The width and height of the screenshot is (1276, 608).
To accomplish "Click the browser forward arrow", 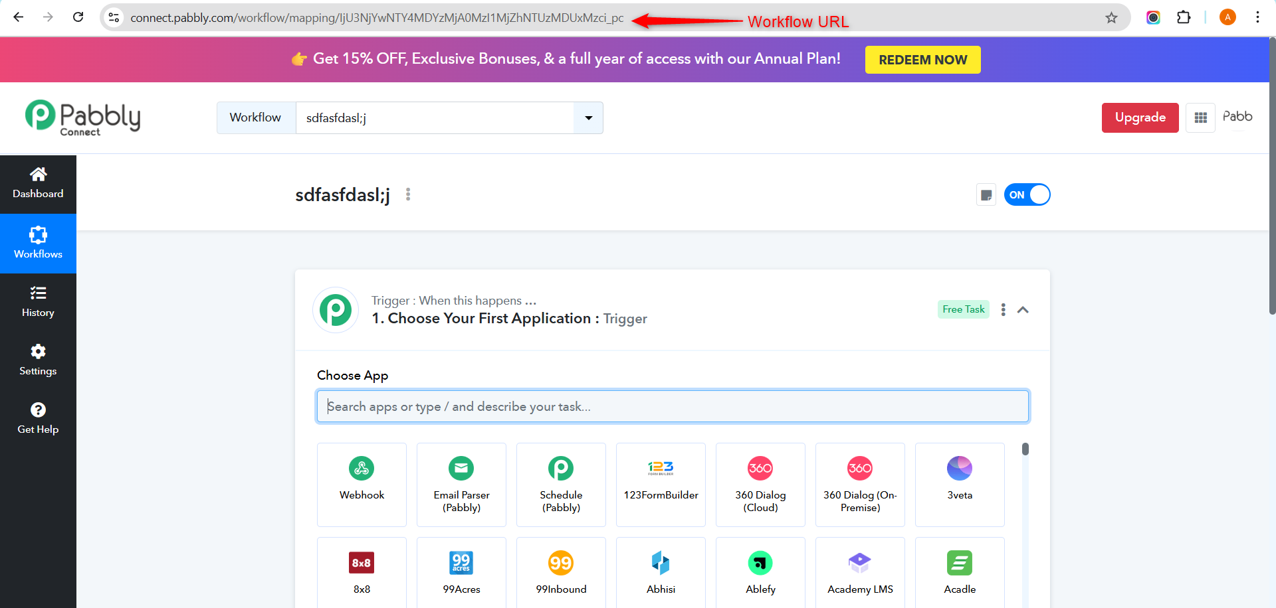I will point(48,17).
